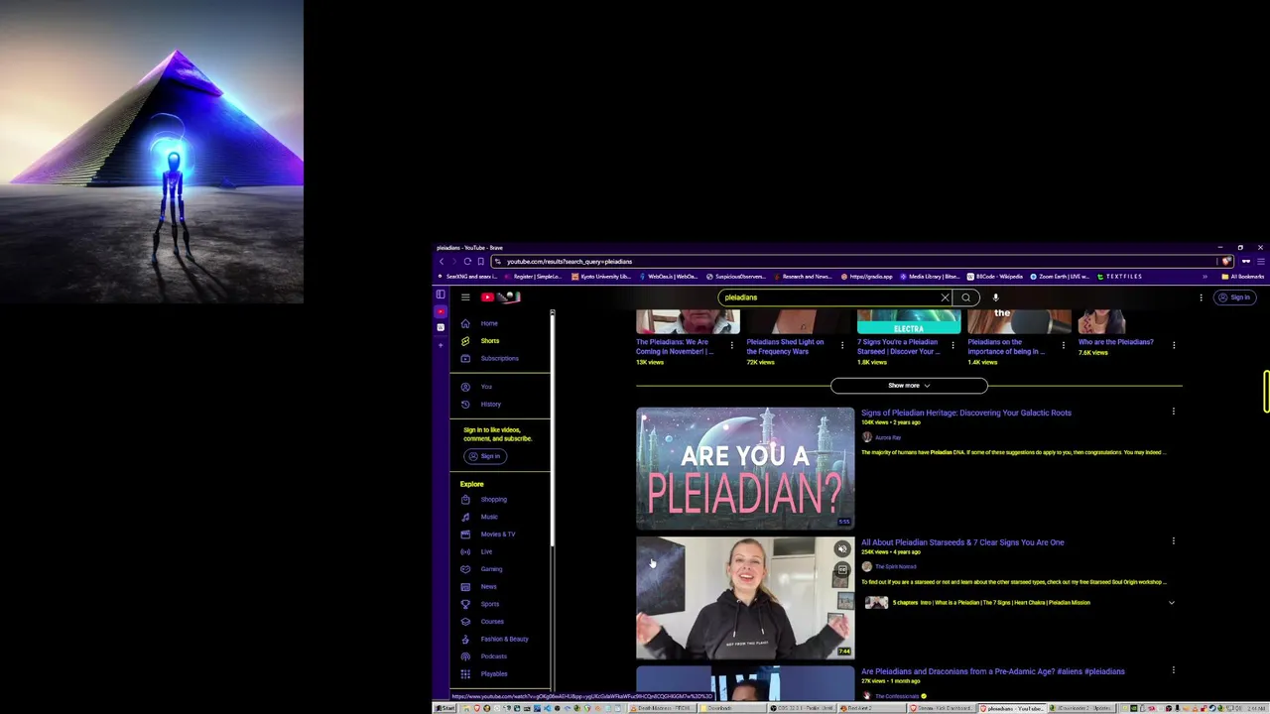Open BBCode - Wikipedia bookmark
Viewport: 1270px width, 714px height.
click(x=994, y=277)
